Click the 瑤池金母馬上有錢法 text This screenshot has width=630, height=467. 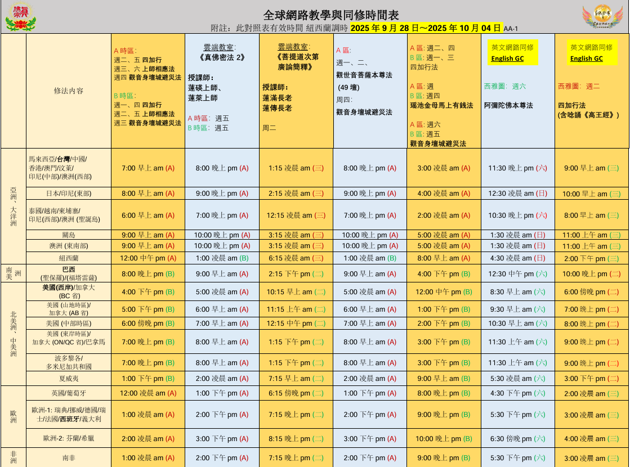441,105
